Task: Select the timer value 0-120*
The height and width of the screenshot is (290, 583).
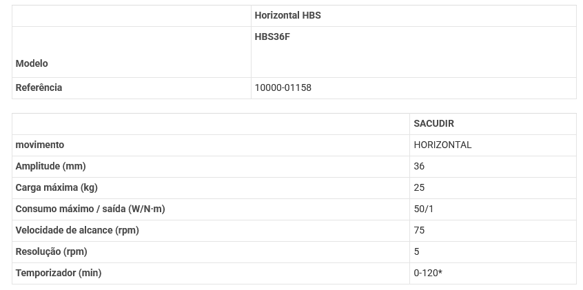Action: pos(428,273)
